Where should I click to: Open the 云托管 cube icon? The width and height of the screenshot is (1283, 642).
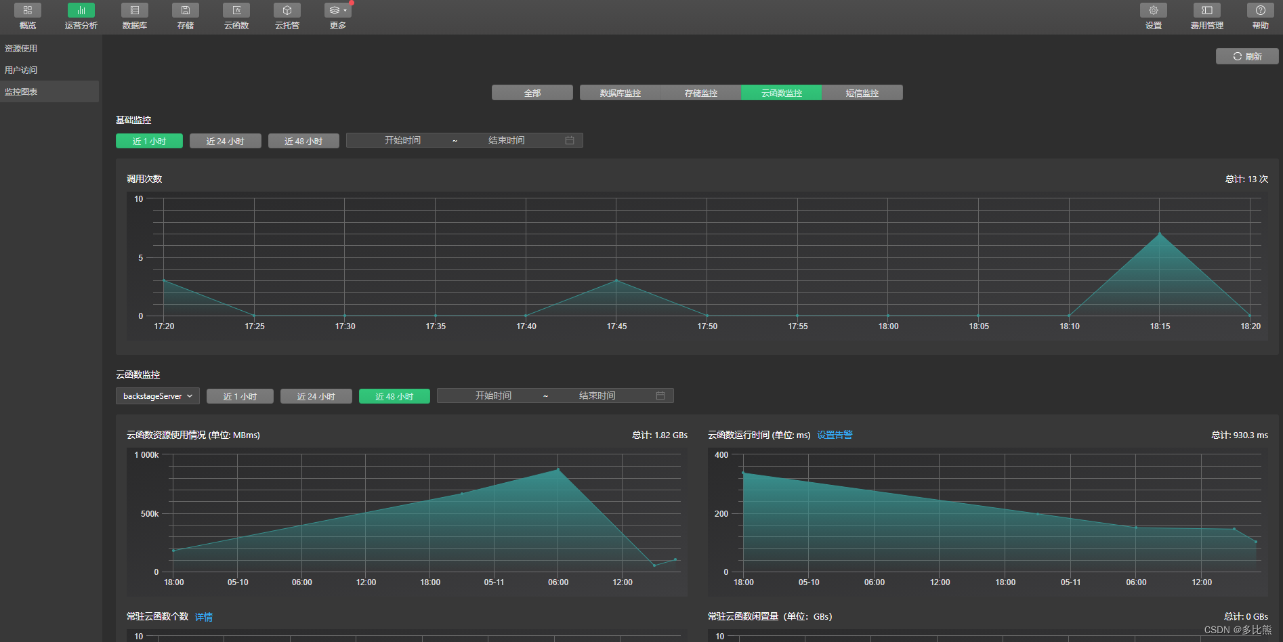pos(287,10)
